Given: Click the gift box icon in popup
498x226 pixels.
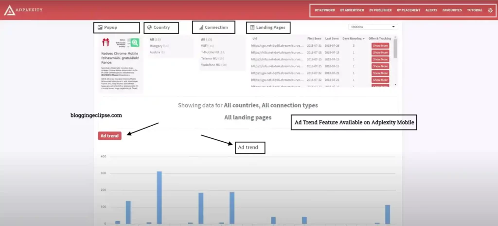Looking at the screenshot, I should tap(105, 43).
